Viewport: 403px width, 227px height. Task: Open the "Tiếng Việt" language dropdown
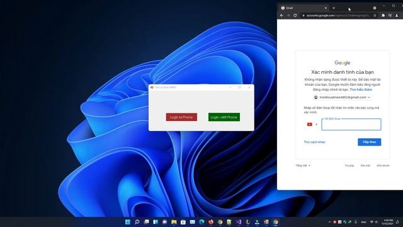click(x=303, y=165)
